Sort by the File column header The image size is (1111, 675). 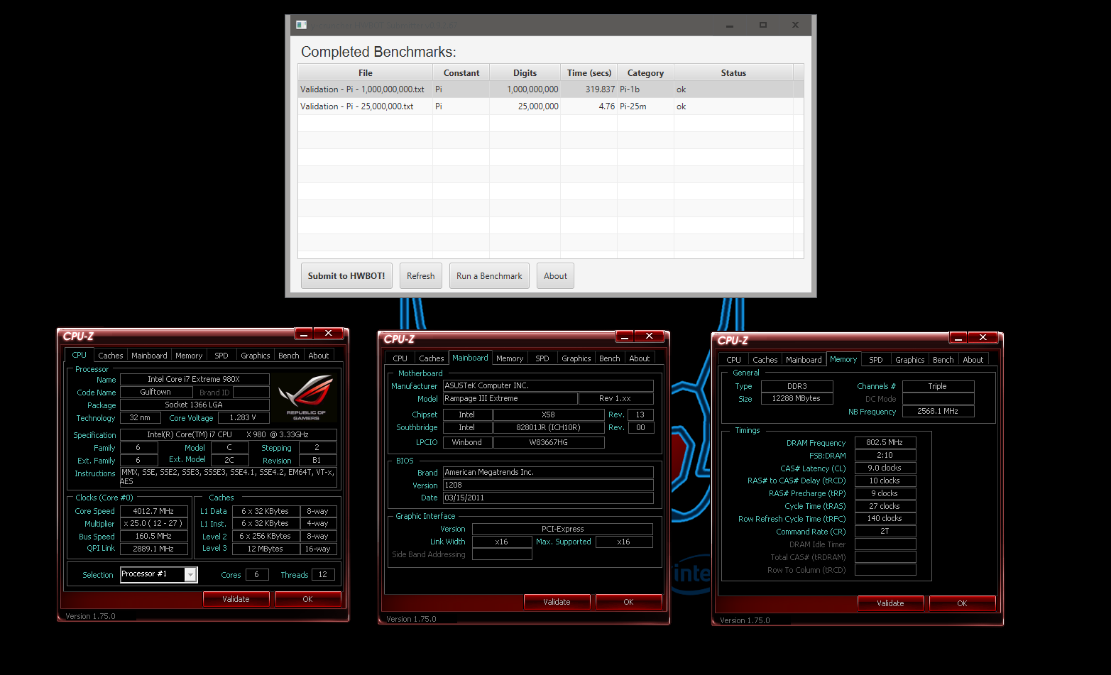point(366,72)
